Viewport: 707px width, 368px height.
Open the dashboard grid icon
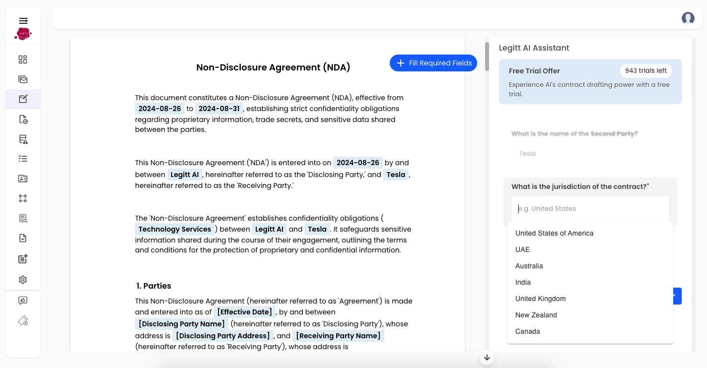[23, 60]
